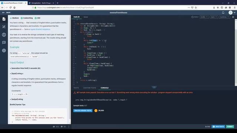Screen dimensions: 237x133
Task: Open a new browser tab
Action: pos(58,3)
